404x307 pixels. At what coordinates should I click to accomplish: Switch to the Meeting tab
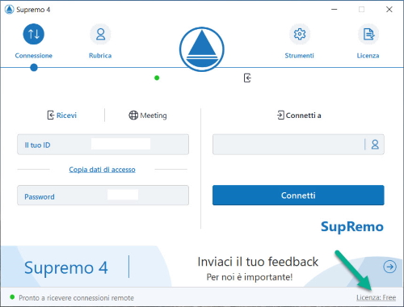(x=148, y=116)
